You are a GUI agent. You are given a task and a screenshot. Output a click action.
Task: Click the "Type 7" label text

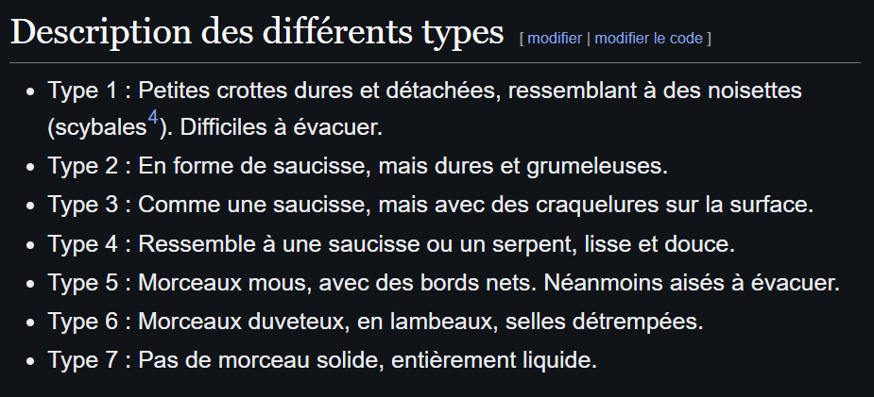click(81, 360)
